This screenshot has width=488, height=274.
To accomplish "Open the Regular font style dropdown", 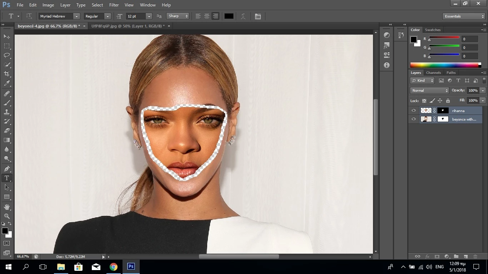I will point(108,16).
